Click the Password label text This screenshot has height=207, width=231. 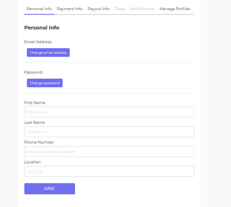(x=33, y=72)
